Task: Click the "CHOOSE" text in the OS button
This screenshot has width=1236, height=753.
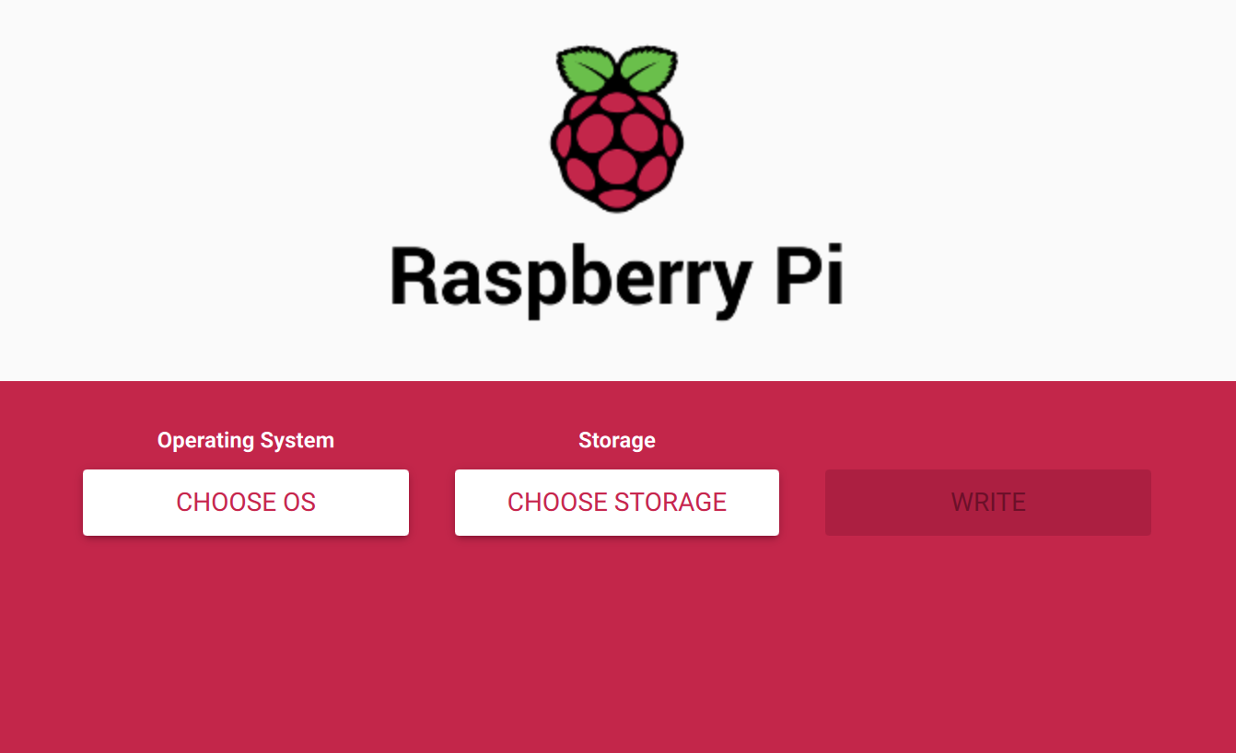Action: click(227, 503)
